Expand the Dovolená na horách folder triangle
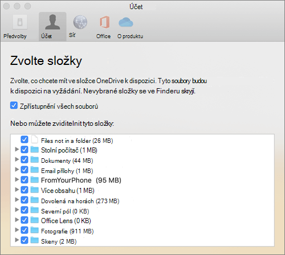285x255 pixels. pyautogui.click(x=17, y=199)
